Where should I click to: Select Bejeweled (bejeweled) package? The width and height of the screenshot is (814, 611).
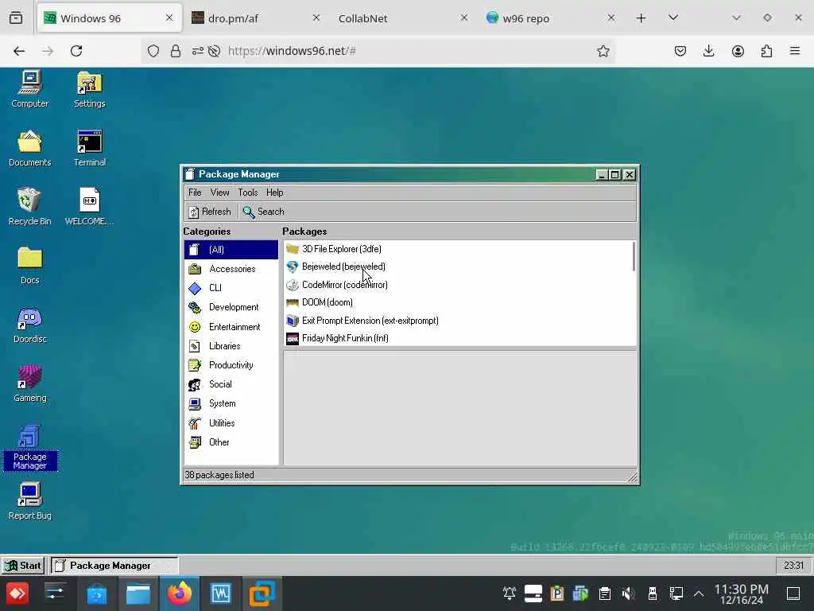457,267
